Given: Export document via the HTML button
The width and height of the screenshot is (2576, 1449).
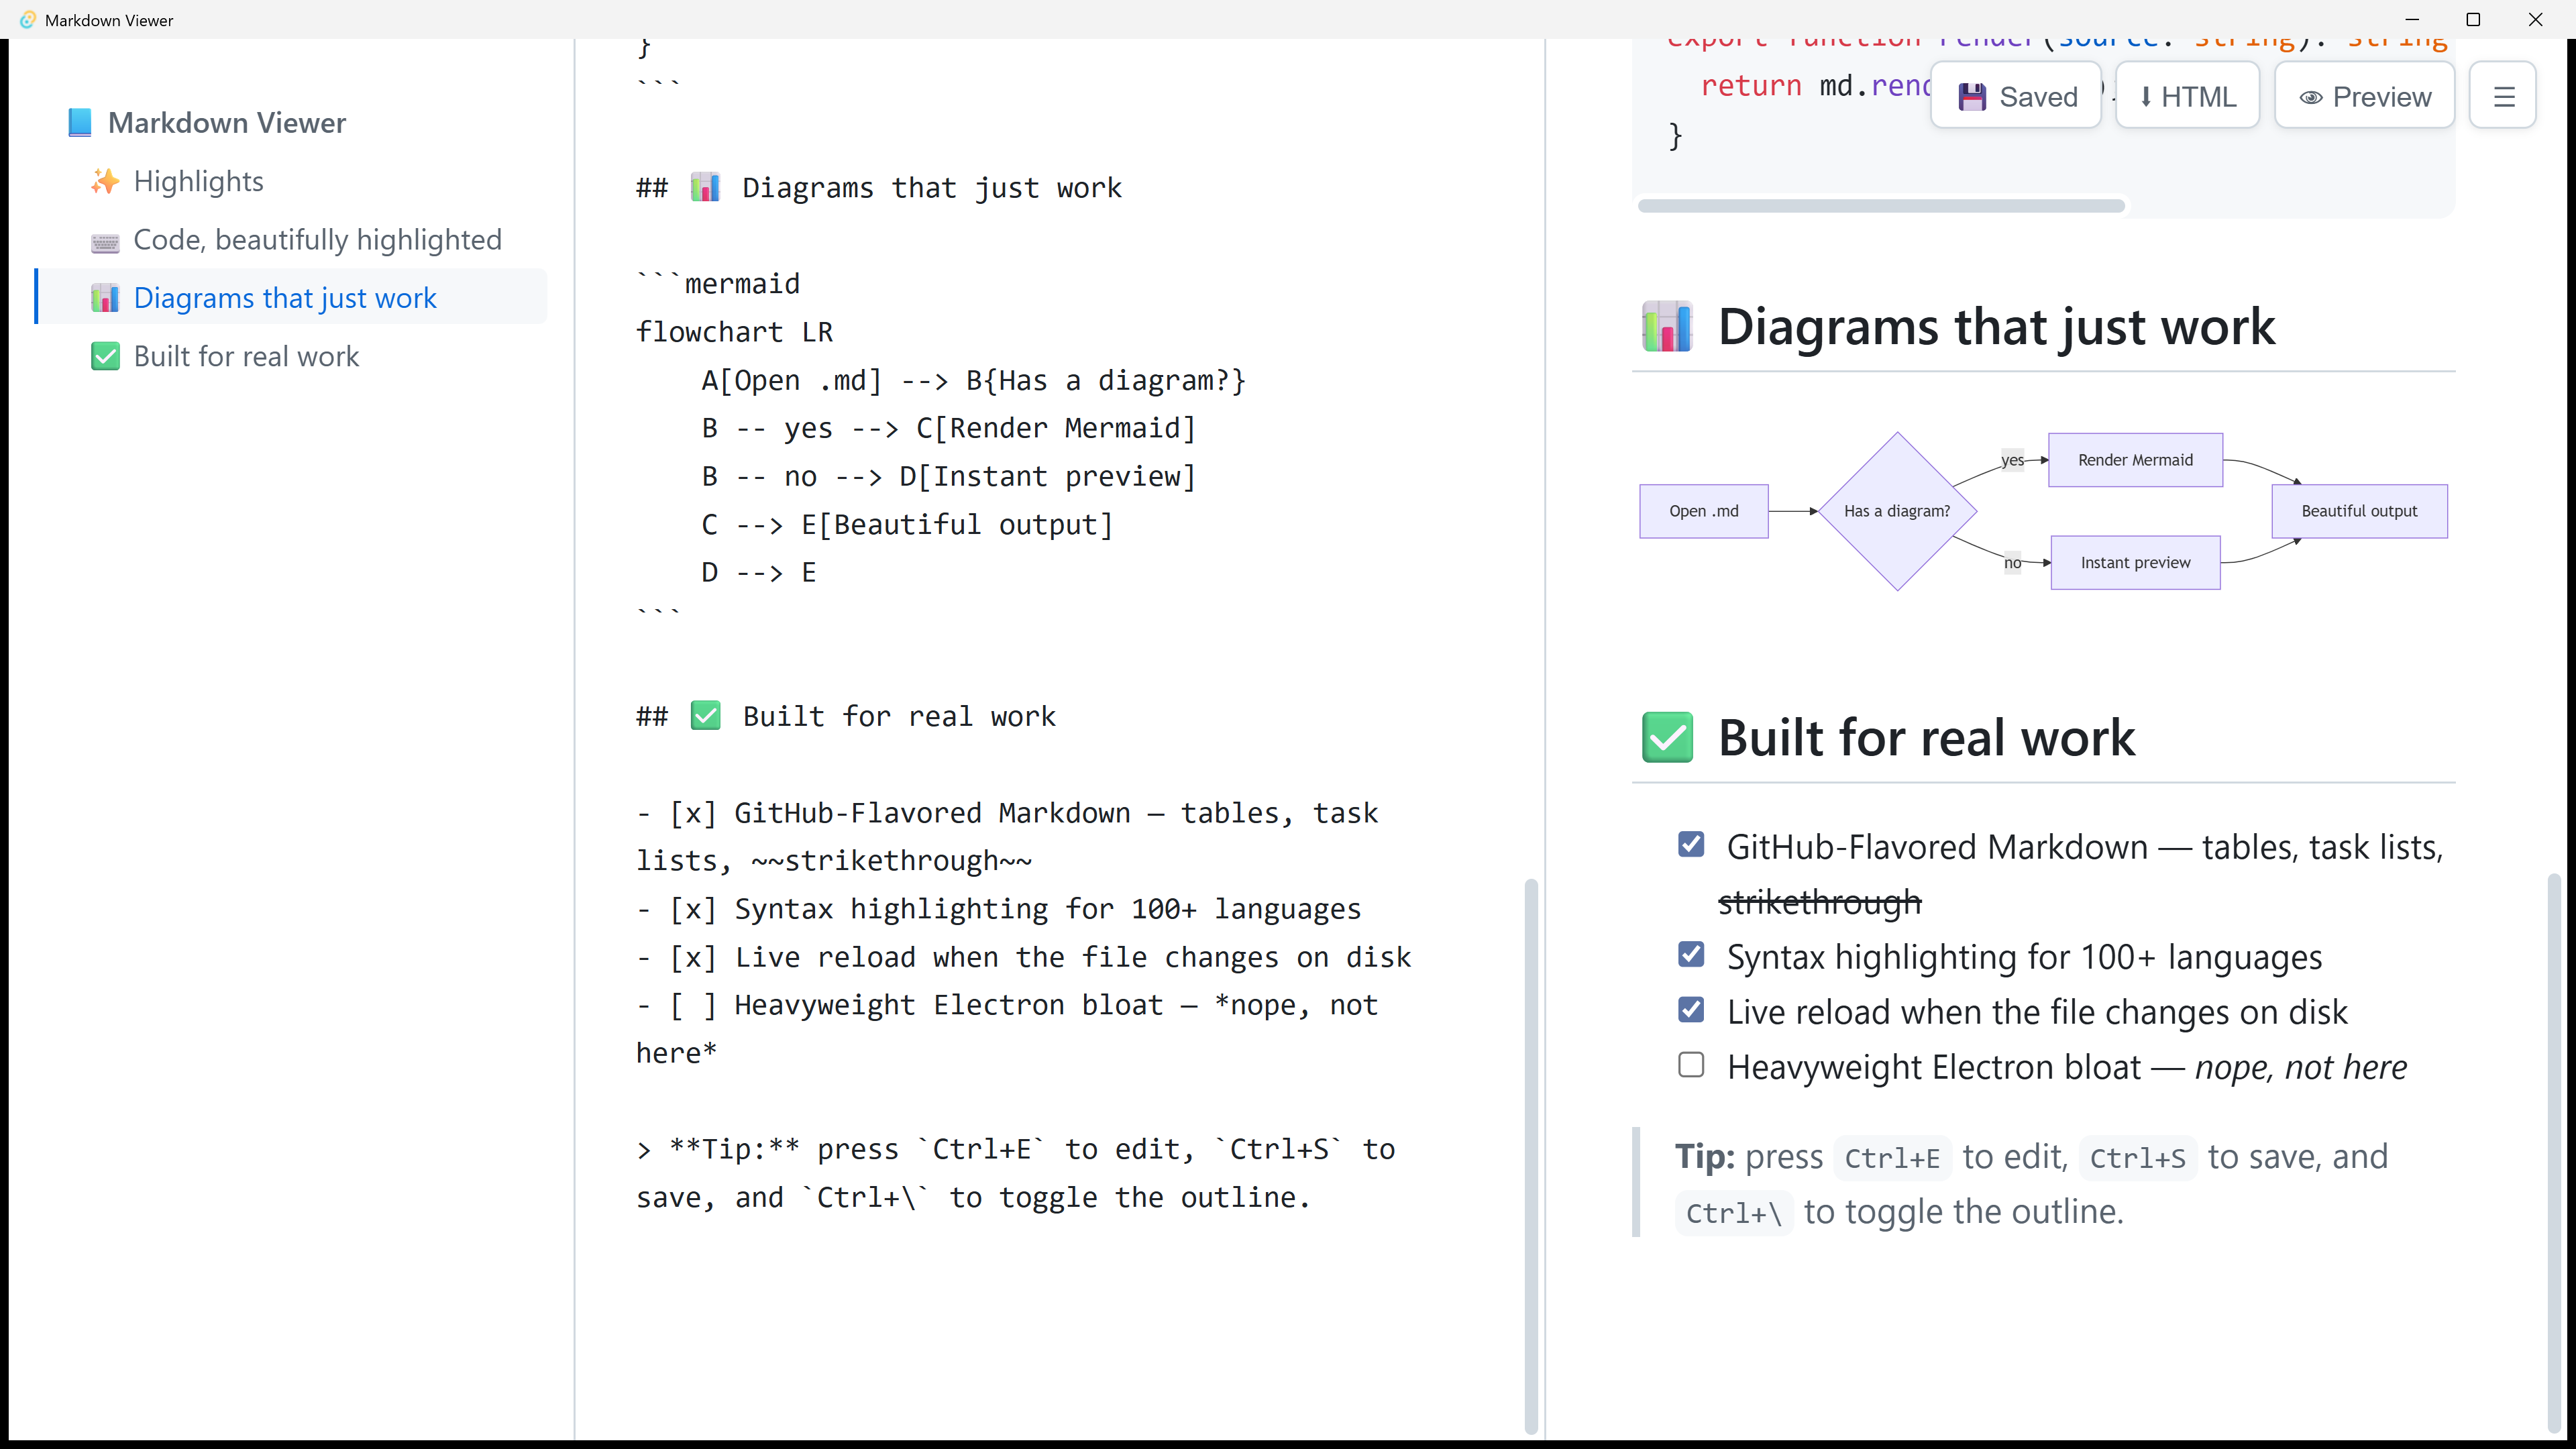Looking at the screenshot, I should 2187,96.
